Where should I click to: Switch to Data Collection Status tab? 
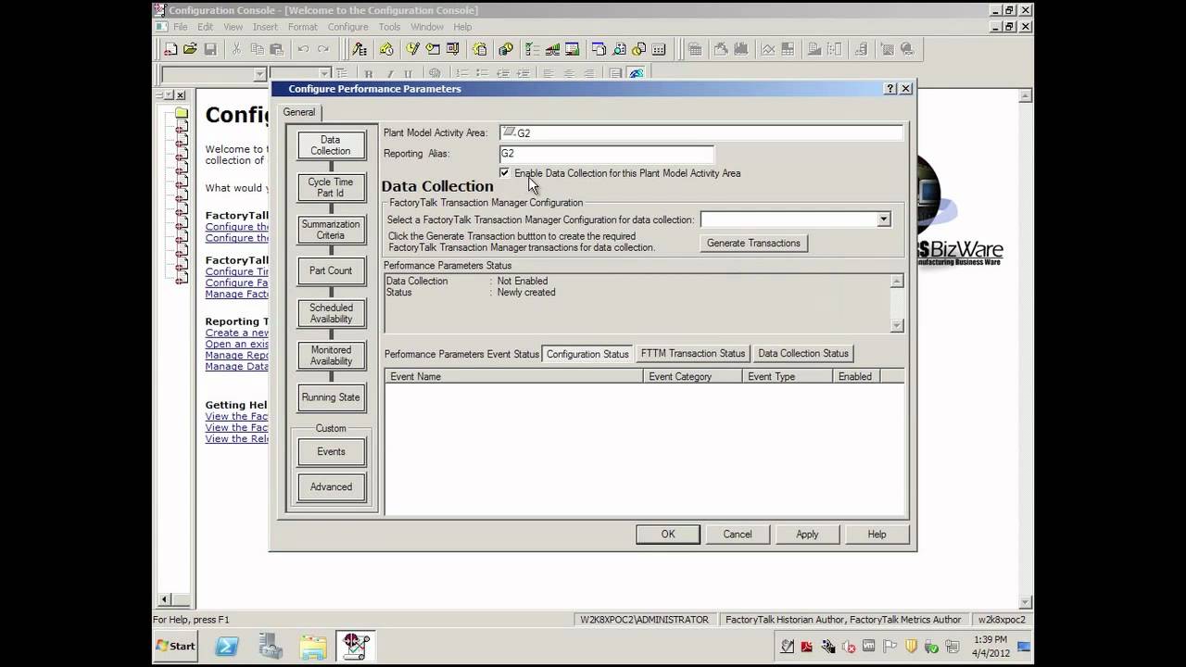pyautogui.click(x=803, y=354)
